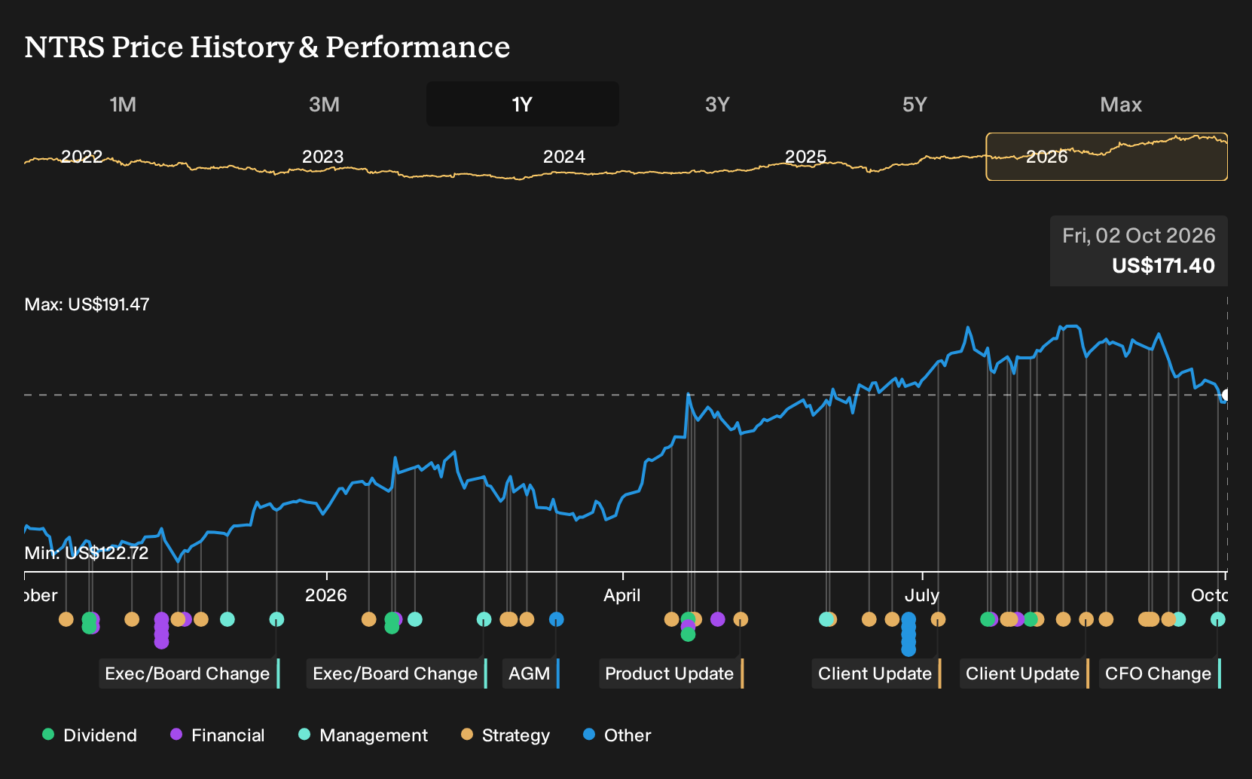Click teal Management dot right of 2026 Dividend dots
The image size is (1252, 779).
414,619
